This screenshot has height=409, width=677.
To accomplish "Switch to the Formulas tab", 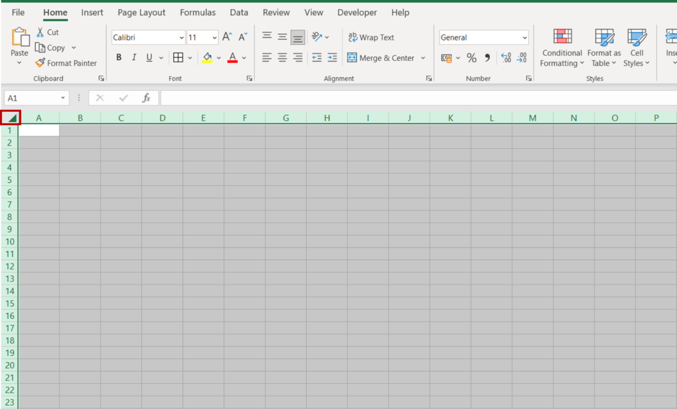I will coord(198,13).
